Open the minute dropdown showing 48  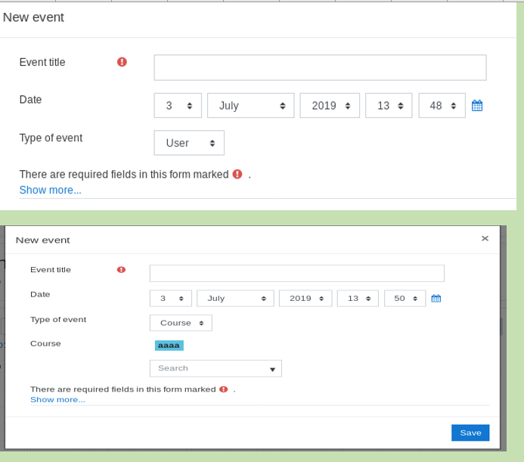(x=442, y=106)
